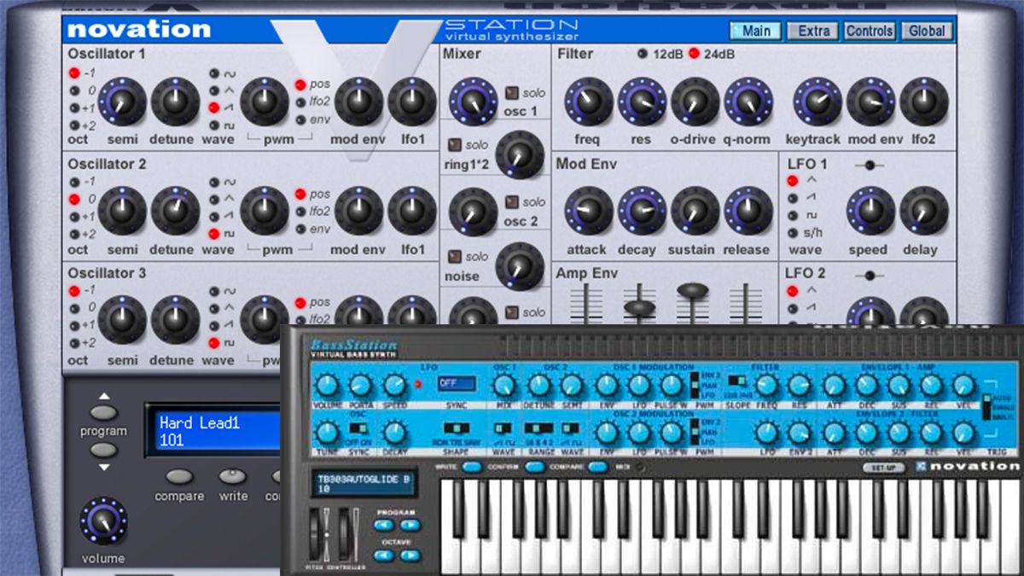Click BassStation PROGRAM next arrow
This screenshot has width=1024, height=576.
410,526
